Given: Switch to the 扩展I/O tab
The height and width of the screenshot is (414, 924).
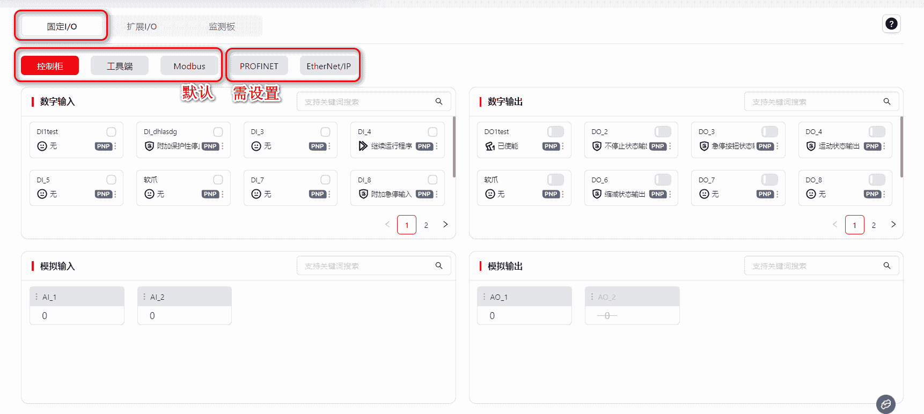Looking at the screenshot, I should [x=142, y=26].
